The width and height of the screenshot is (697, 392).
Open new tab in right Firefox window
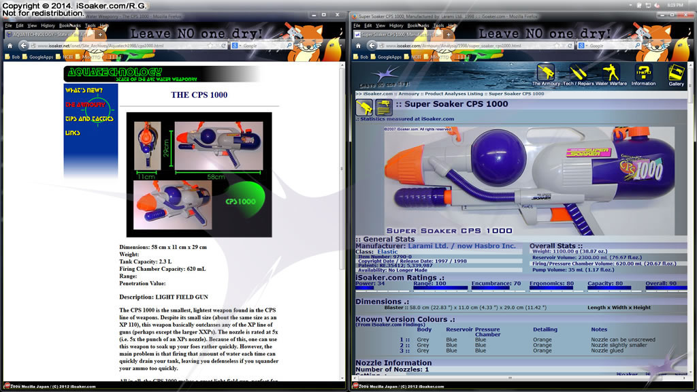[x=449, y=34]
